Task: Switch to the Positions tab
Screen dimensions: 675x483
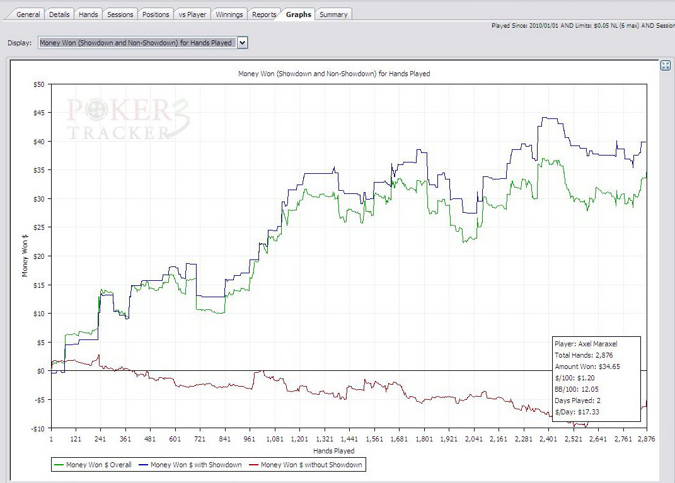Action: coord(156,14)
